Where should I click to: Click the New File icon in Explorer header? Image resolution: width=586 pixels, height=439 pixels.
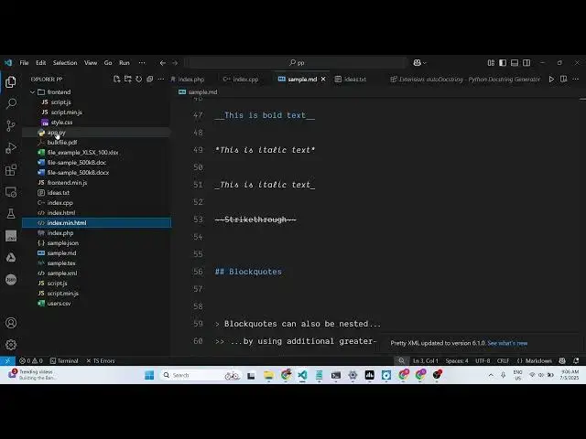[116, 80]
